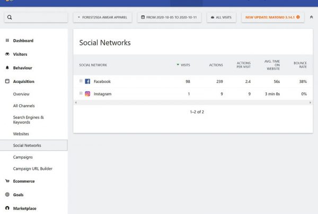This screenshot has height=214, width=318.
Task: Click the New Update Matomo 3.14.1 notice
Action: pos(272,18)
